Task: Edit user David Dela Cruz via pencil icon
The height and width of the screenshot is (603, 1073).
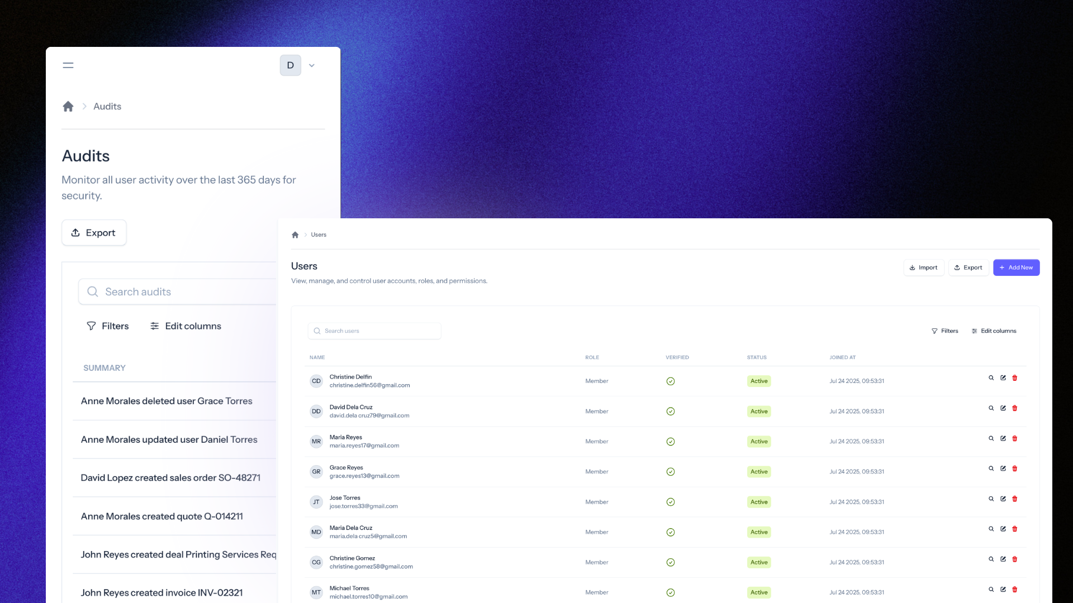Action: (x=1003, y=408)
